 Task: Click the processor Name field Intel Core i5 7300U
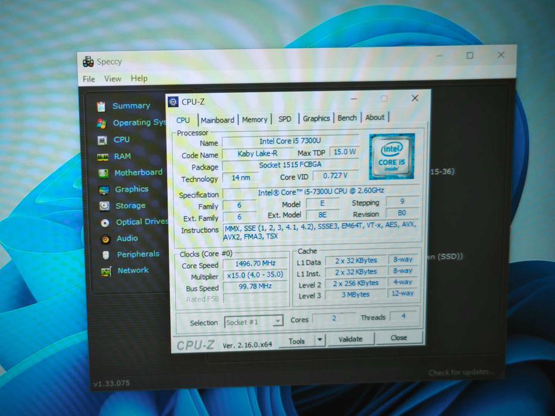pos(290,141)
